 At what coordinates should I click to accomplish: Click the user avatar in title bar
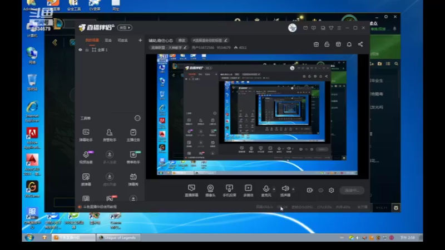click(x=293, y=28)
